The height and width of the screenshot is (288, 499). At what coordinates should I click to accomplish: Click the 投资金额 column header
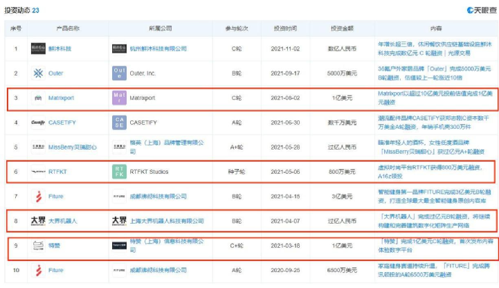(342, 28)
